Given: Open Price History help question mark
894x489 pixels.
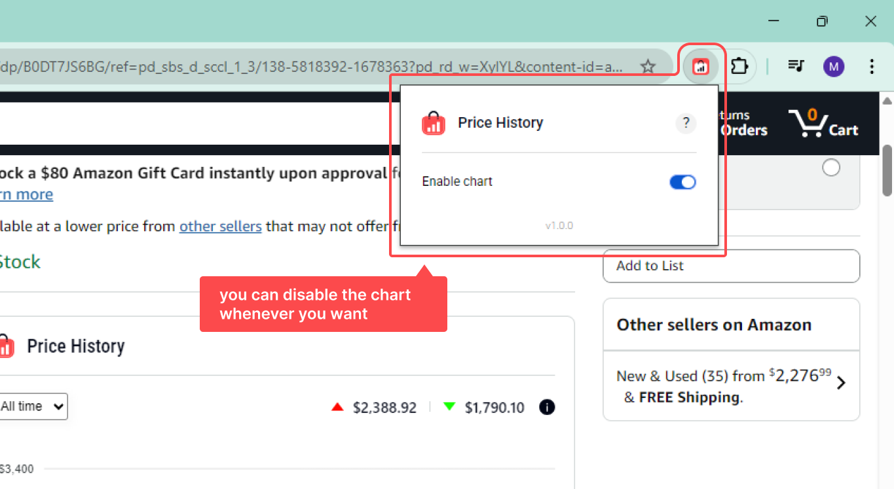Looking at the screenshot, I should pyautogui.click(x=686, y=122).
